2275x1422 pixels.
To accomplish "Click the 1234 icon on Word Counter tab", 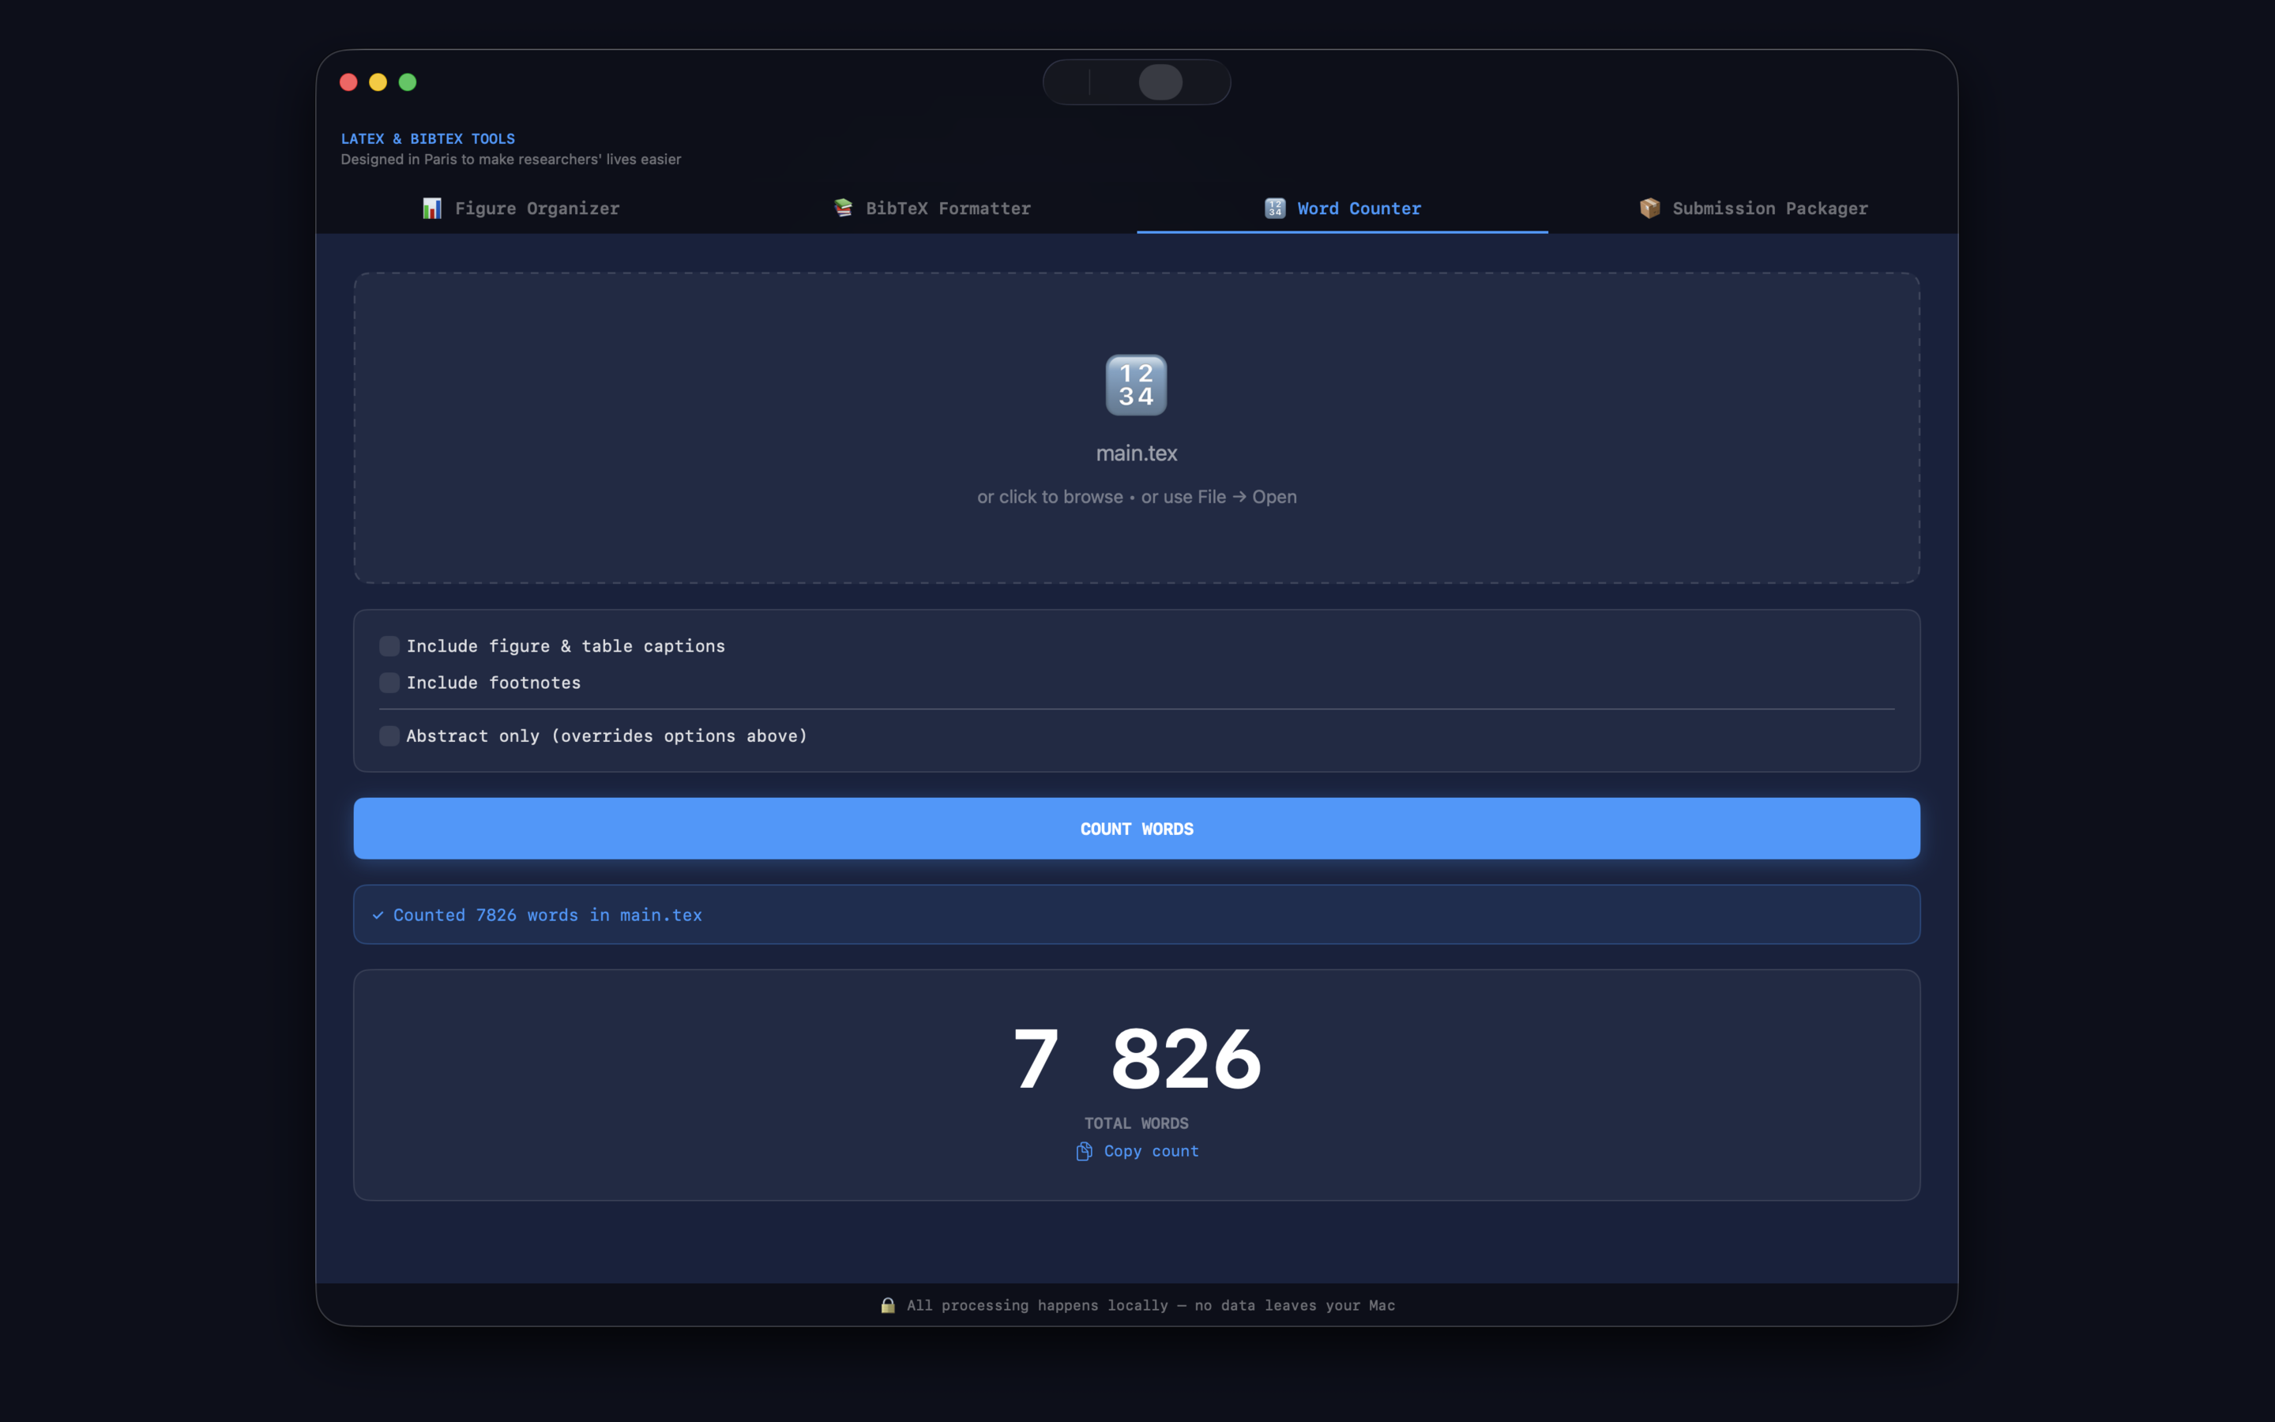I will coord(1275,208).
